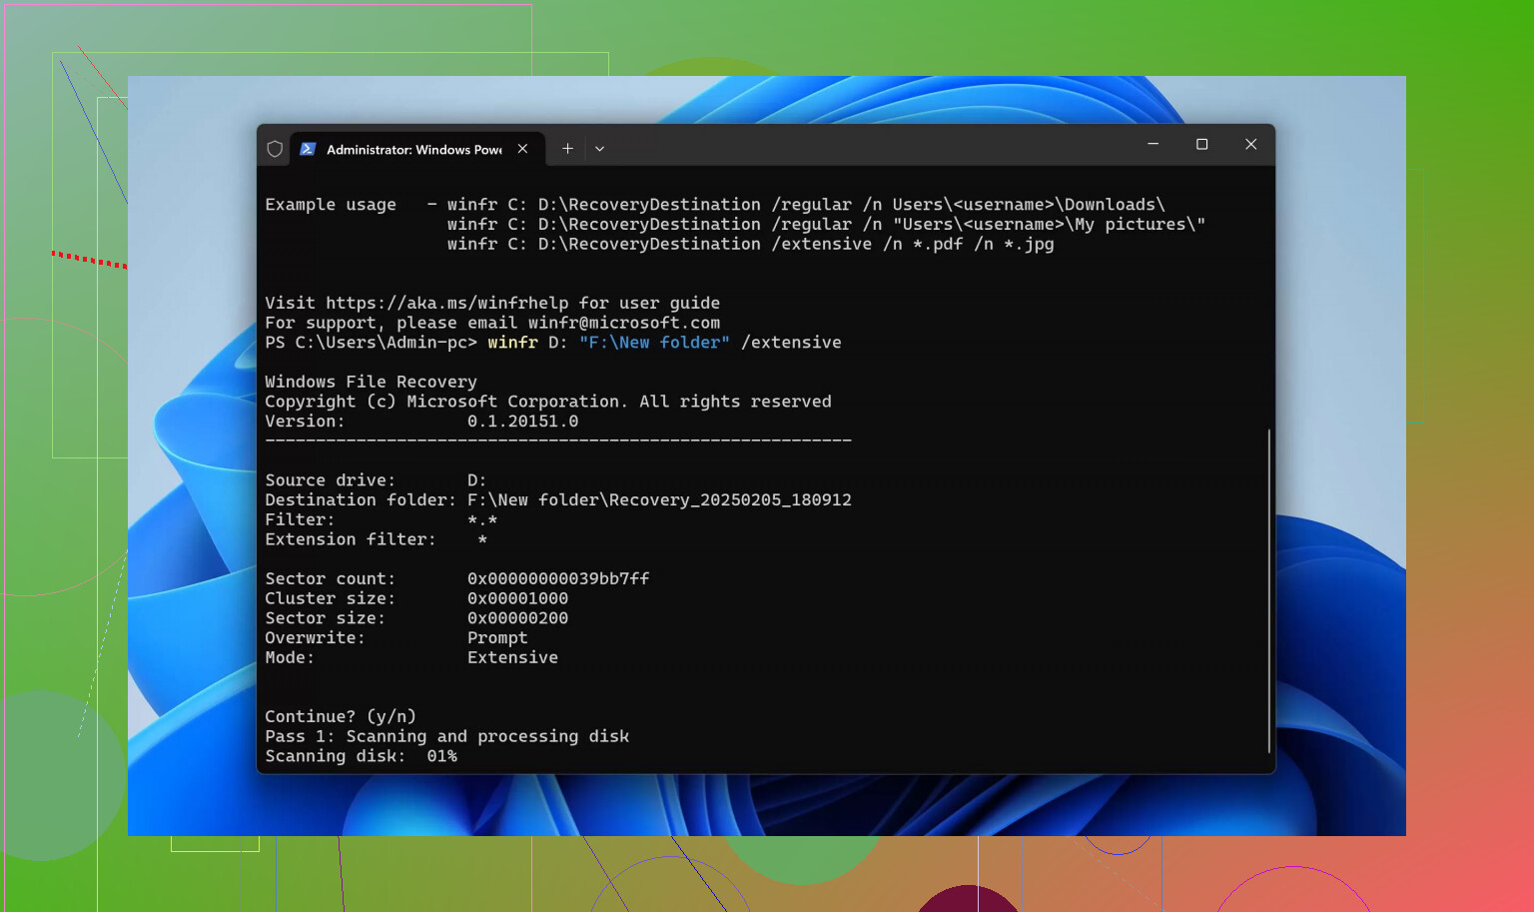Click the Continue? (y/n) prompt line
Screen dimensions: 1534x912
[340, 716]
